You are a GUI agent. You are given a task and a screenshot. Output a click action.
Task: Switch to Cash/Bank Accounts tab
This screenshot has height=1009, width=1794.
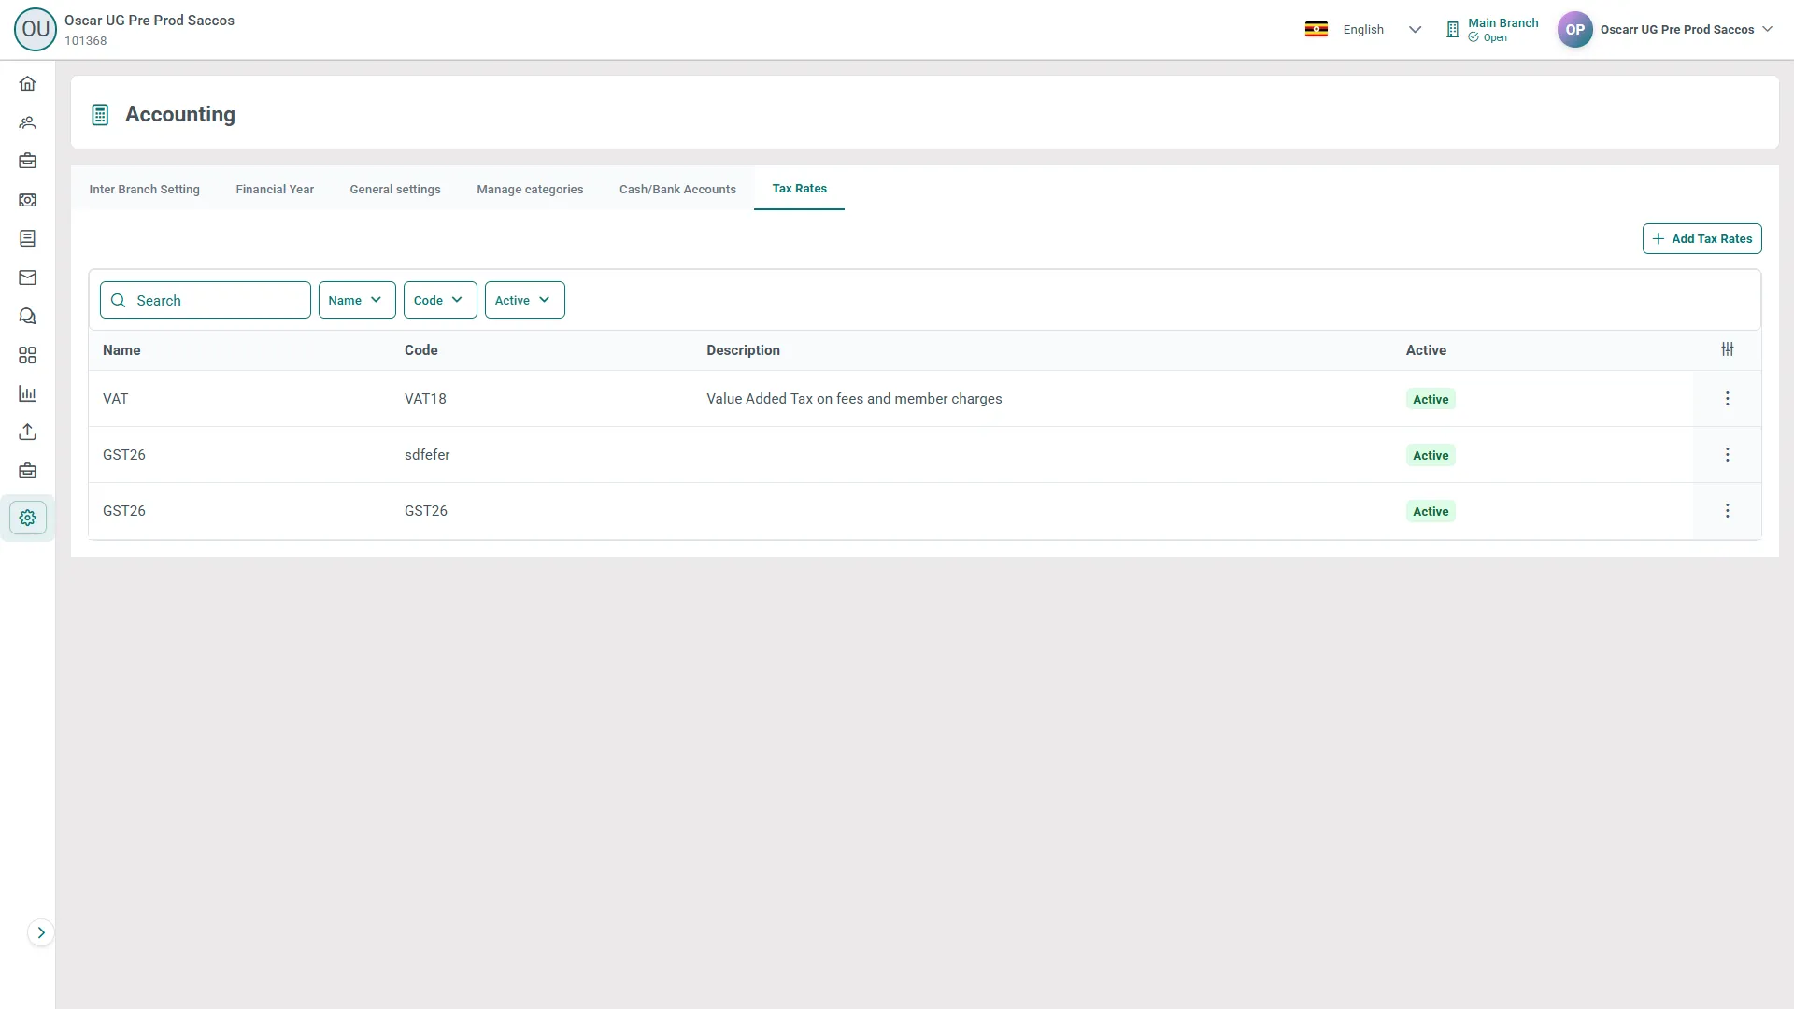click(677, 189)
